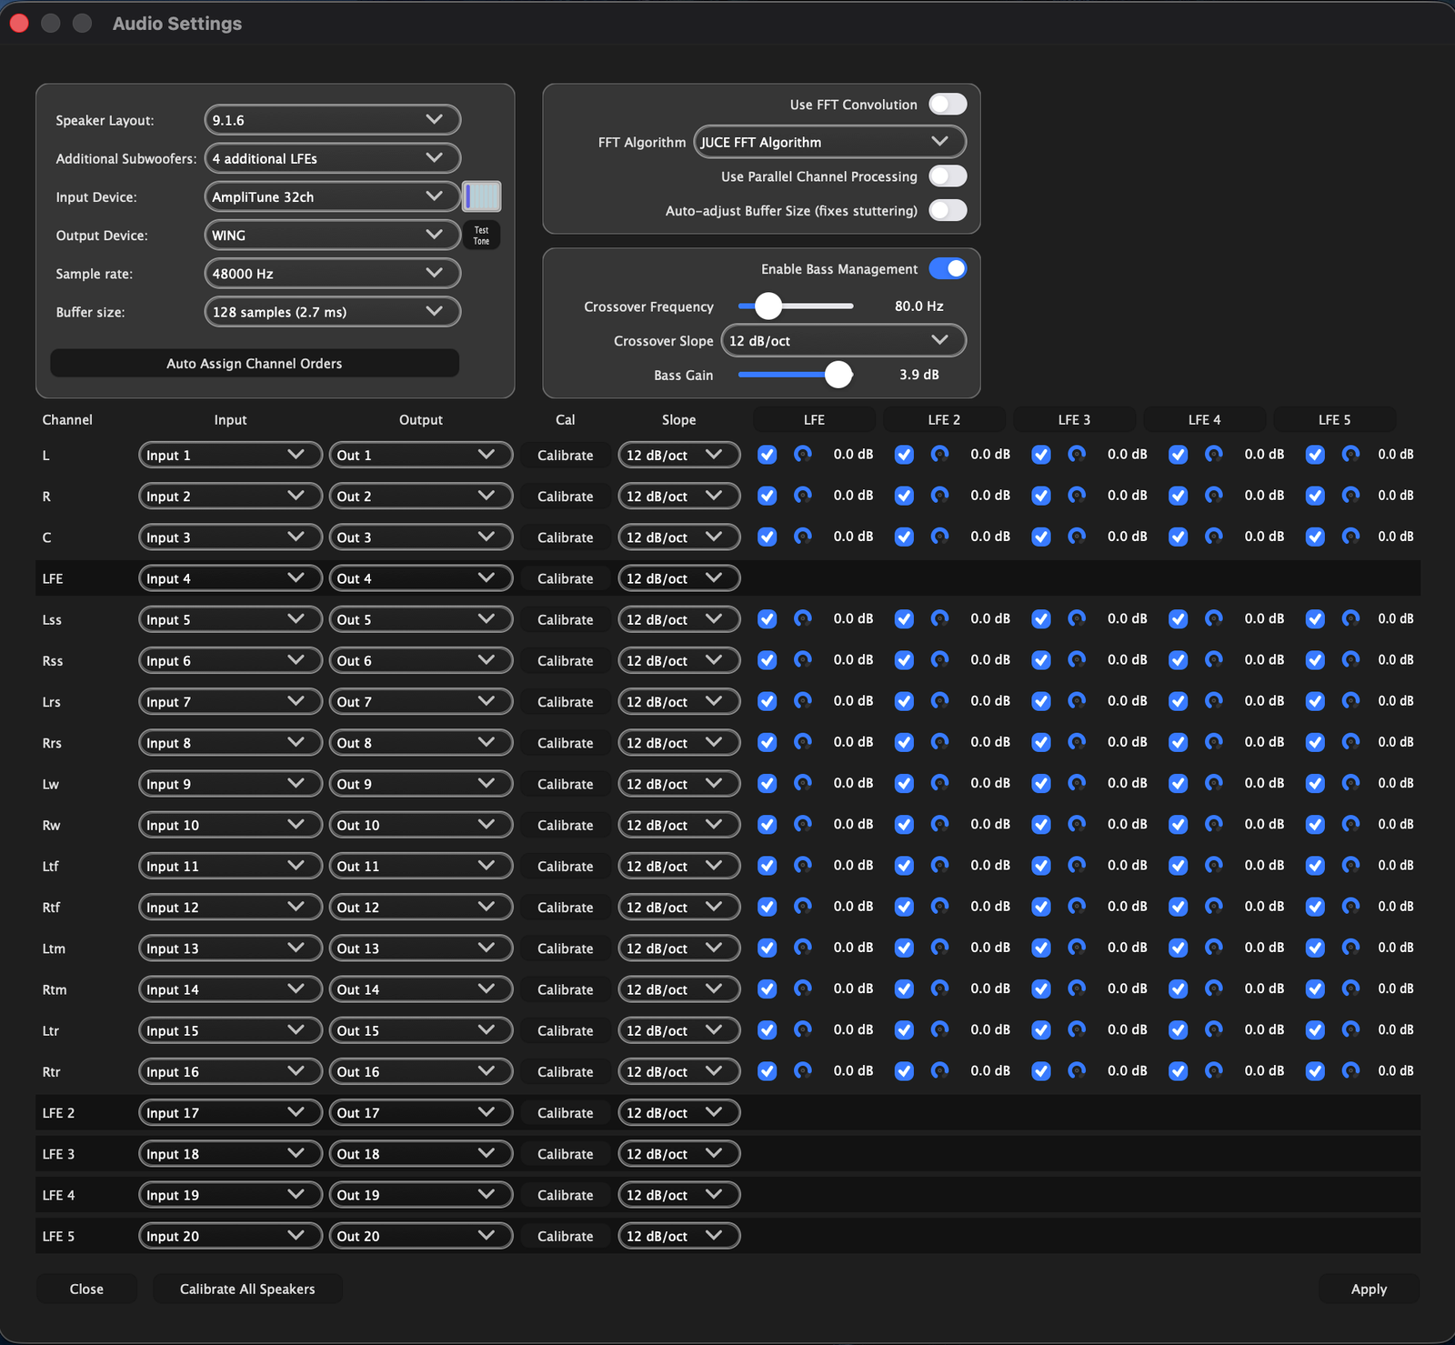Open the Speaker Layout dropdown
This screenshot has height=1345, width=1455.
click(332, 120)
